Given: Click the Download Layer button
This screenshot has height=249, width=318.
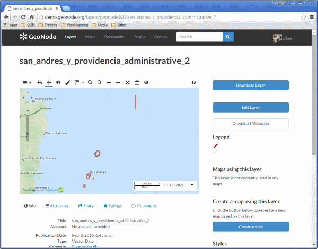Looking at the screenshot, I should coord(251,85).
